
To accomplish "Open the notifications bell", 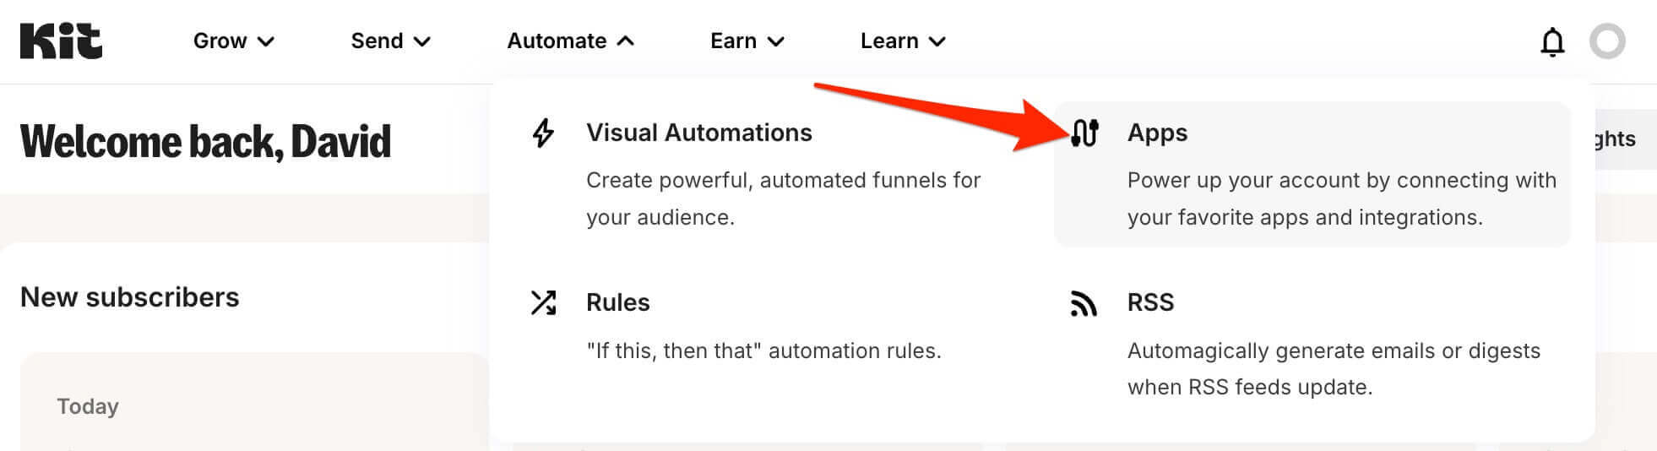I will pos(1551,41).
